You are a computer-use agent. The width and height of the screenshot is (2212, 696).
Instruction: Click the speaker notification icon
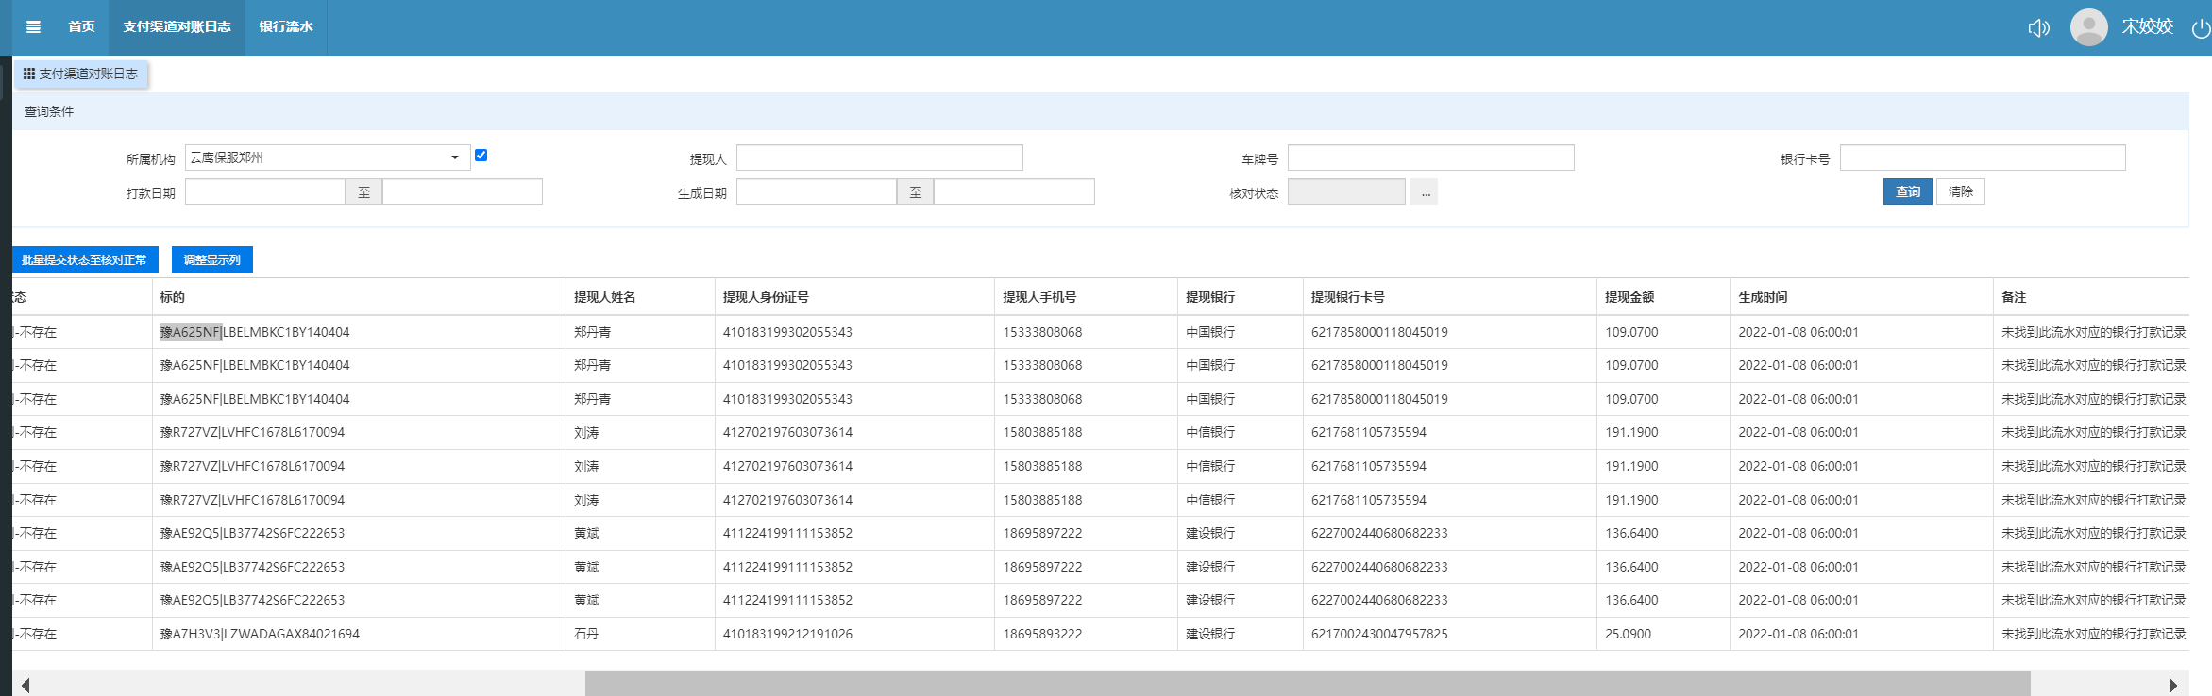click(2038, 27)
